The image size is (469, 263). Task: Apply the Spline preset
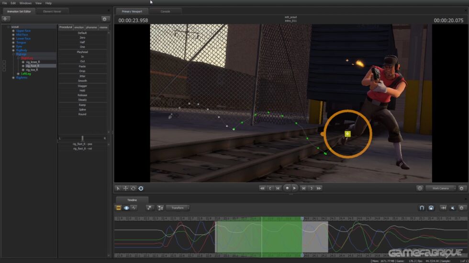[x=82, y=110]
